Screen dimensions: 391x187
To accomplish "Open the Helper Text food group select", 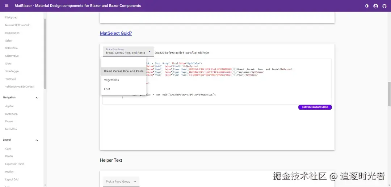I will click(121, 182).
